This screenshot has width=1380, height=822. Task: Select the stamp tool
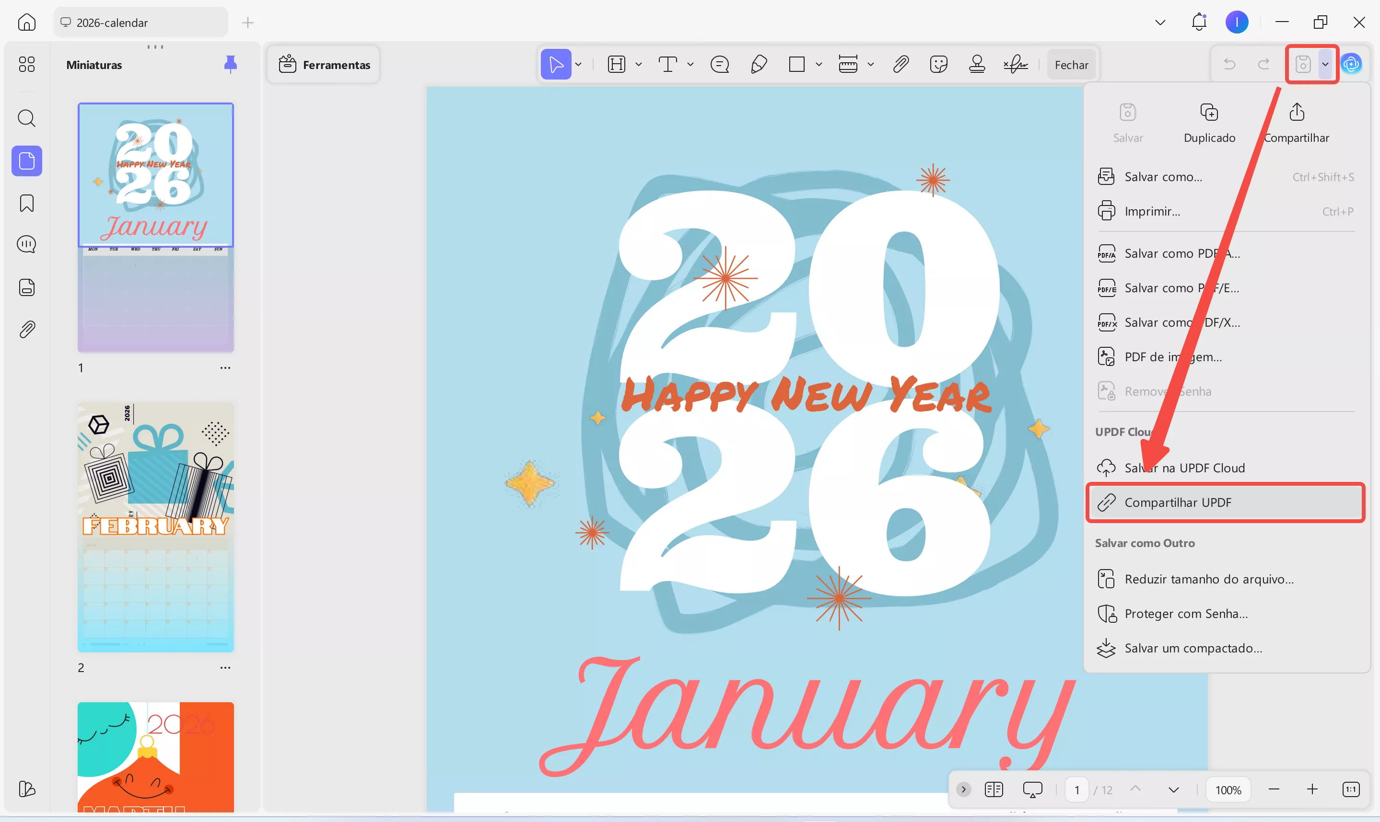click(977, 65)
